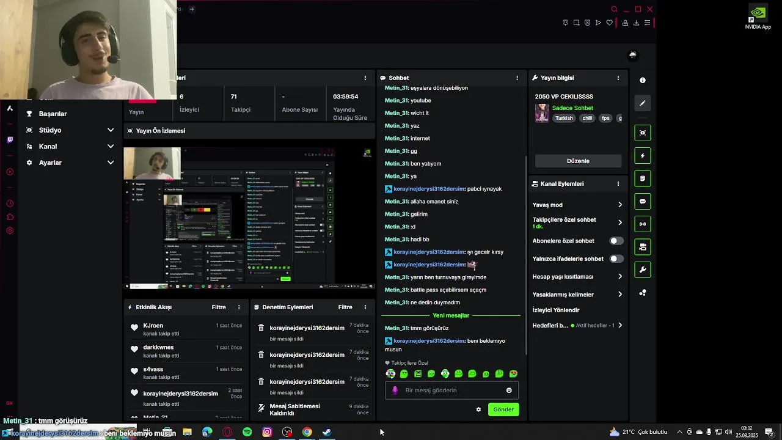
Task: Open the Opera sidebar player icon
Action: [x=10, y=172]
